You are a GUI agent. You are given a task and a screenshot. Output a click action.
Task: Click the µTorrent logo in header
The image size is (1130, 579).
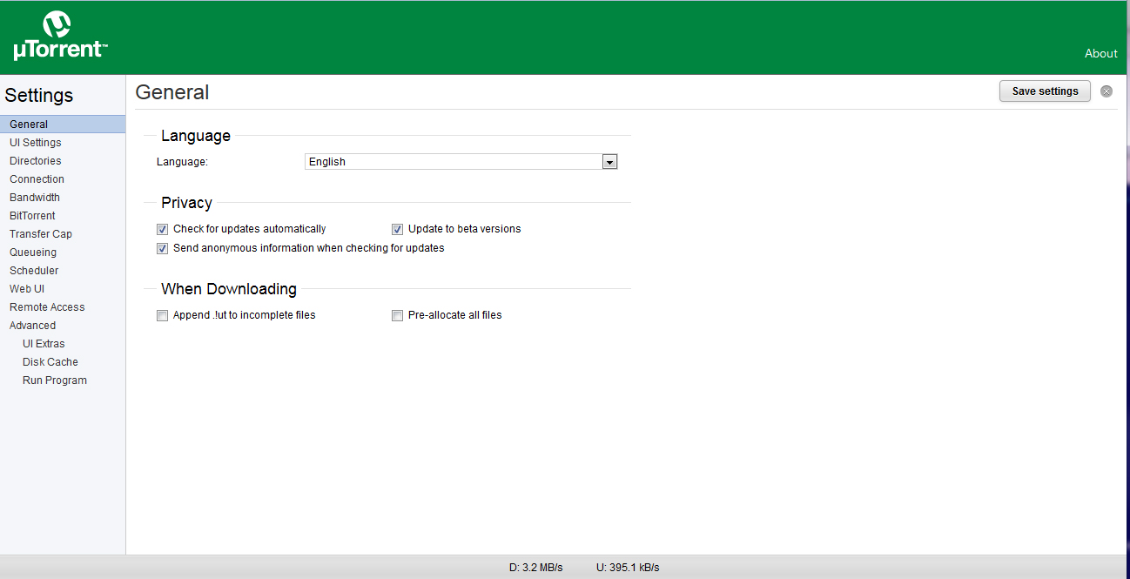[x=59, y=37]
